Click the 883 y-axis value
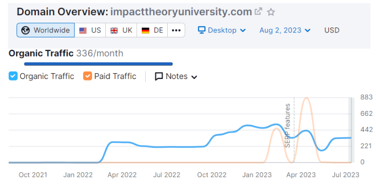Viewport: 376px width, 187px height. [366, 97]
